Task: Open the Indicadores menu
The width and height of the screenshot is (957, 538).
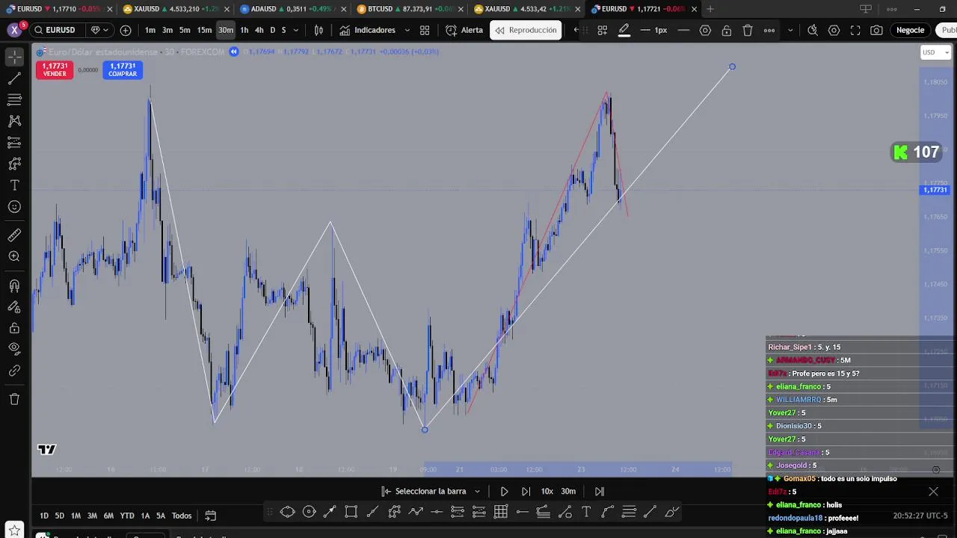Action: [367, 30]
